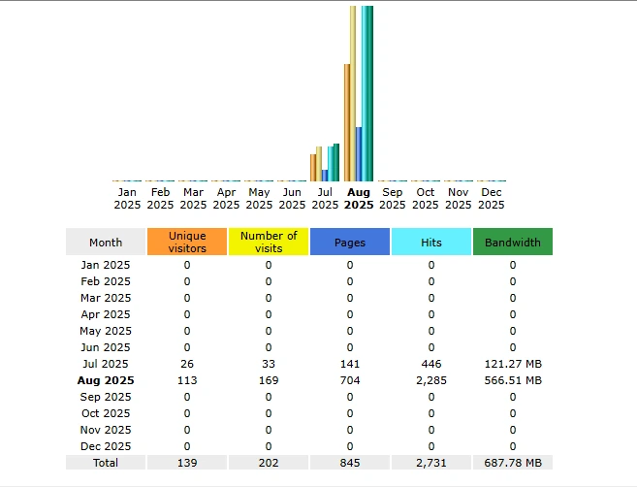Click the tall orange August visitors bar

click(x=346, y=122)
